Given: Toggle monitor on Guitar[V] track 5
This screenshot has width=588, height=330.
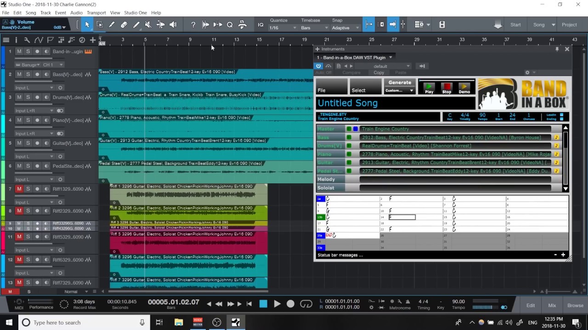Looking at the screenshot, I should point(46,143).
